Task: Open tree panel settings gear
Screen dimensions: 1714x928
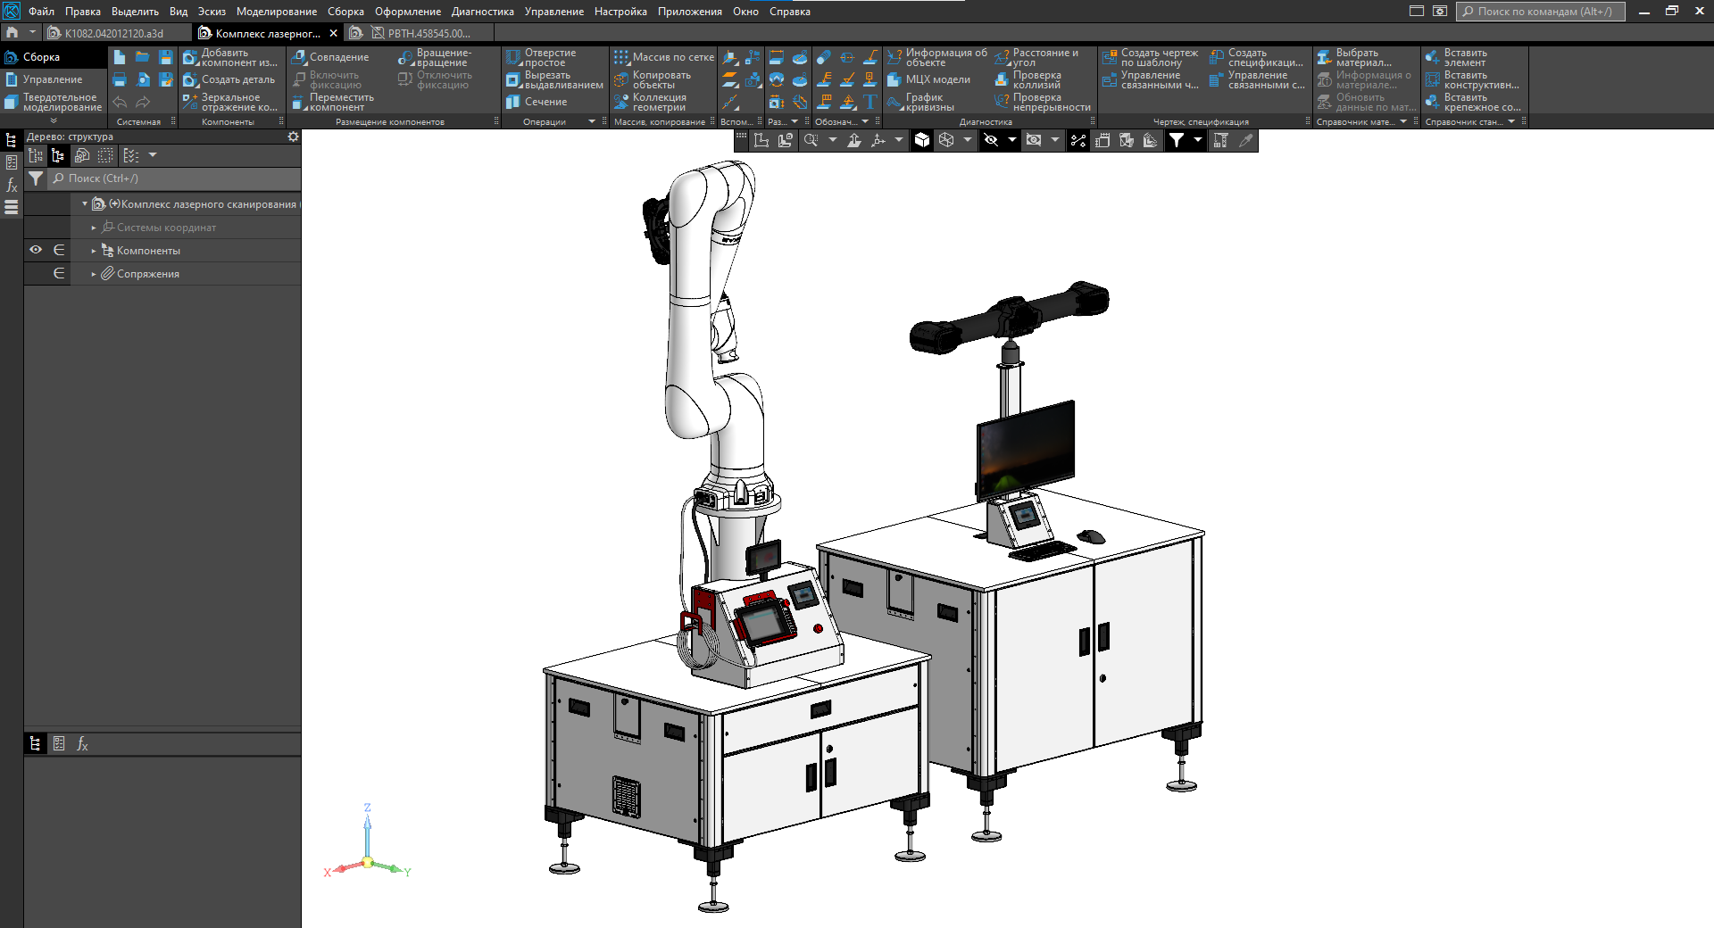Action: tap(293, 137)
